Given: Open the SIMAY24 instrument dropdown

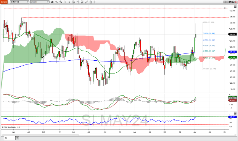Looking at the screenshot, I should click(19, 2).
